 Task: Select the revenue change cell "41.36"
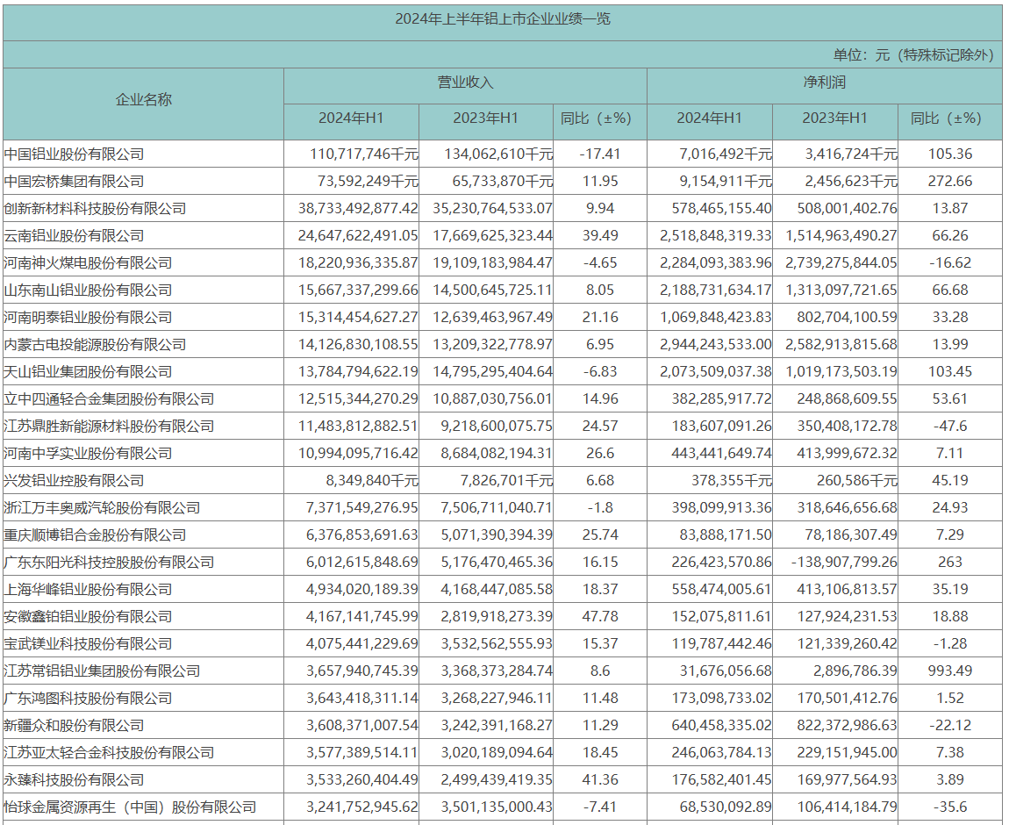[600, 780]
